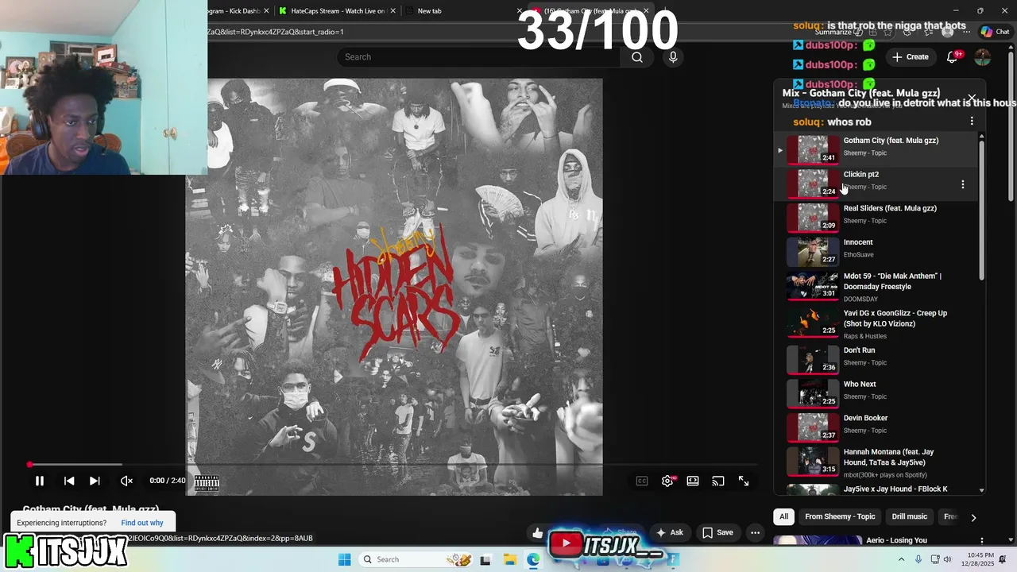Open options for Aerio - Losing You
The width and height of the screenshot is (1017, 572).
click(982, 541)
